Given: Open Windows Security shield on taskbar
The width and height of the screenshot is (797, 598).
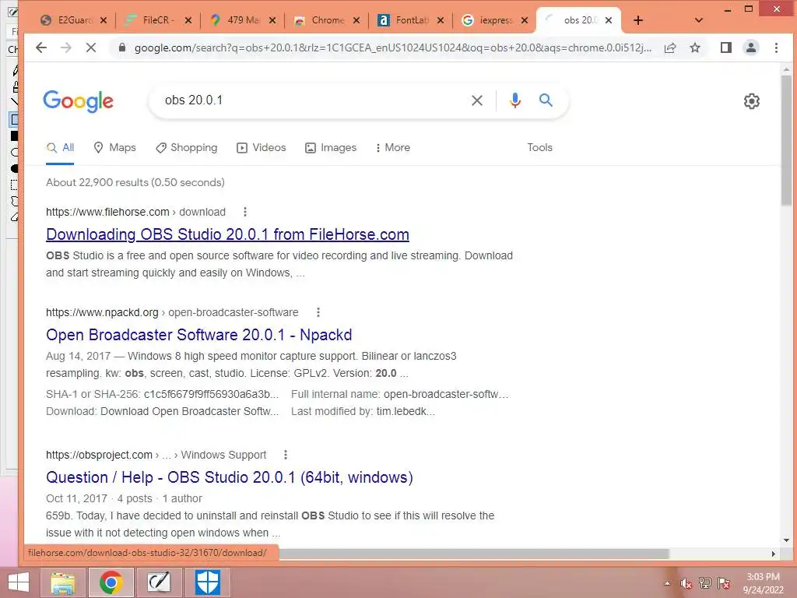Looking at the screenshot, I should pos(207,582).
